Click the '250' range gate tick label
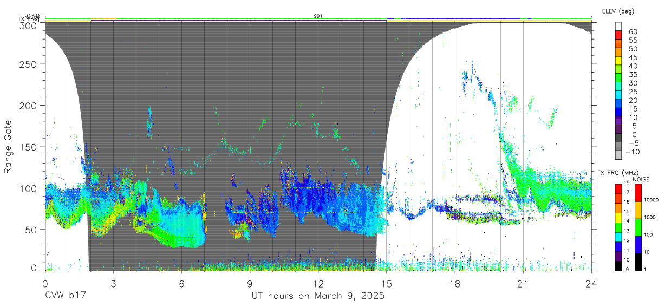Image resolution: width=665 pixels, height=307 pixels. point(29,64)
